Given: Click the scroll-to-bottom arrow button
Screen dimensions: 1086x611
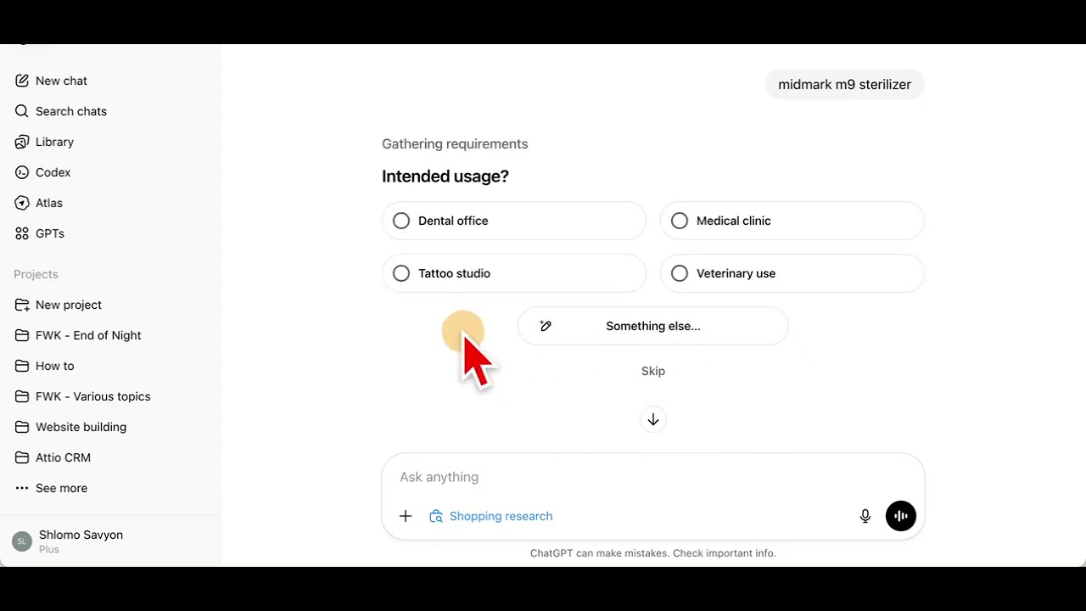Looking at the screenshot, I should [653, 420].
